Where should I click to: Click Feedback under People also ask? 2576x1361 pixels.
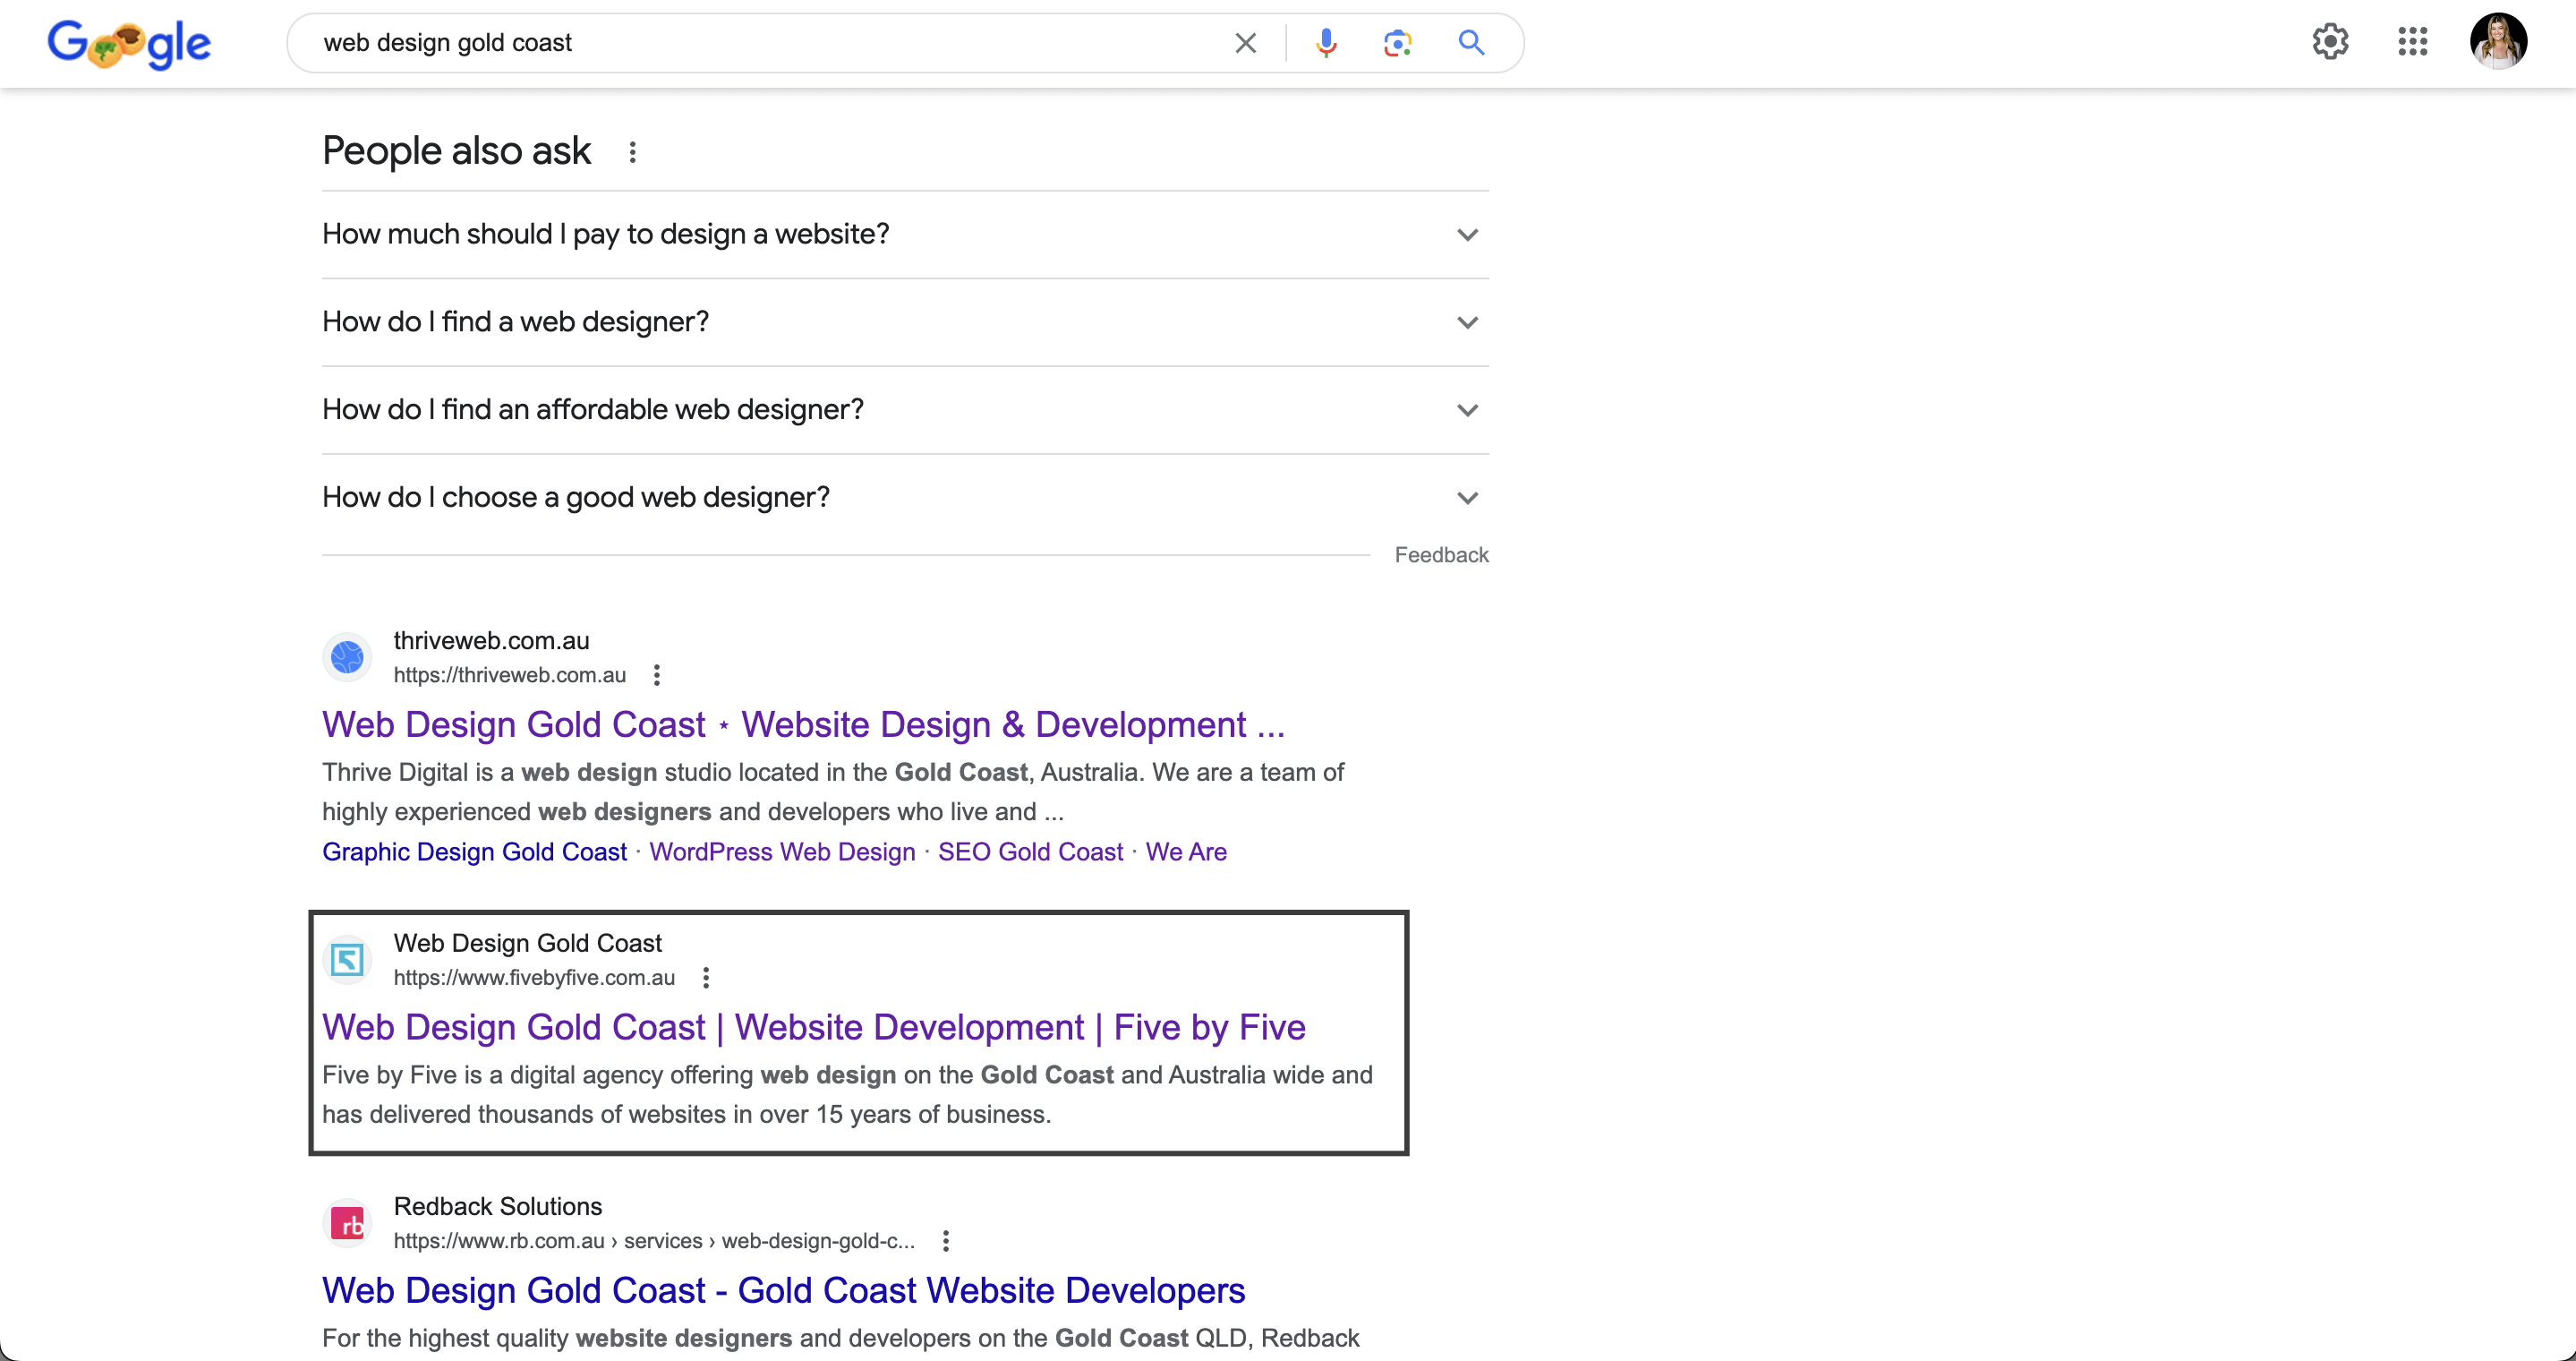click(x=1441, y=555)
